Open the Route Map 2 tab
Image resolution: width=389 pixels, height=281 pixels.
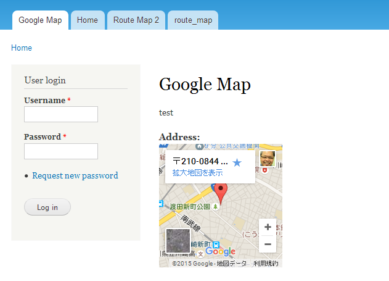pos(136,20)
